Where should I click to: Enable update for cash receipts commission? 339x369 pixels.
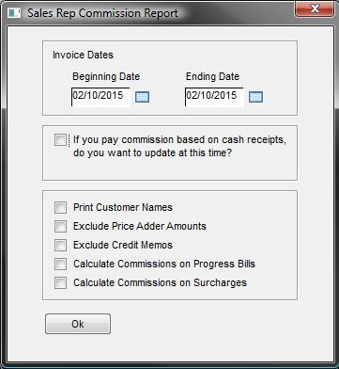pyautogui.click(x=60, y=140)
